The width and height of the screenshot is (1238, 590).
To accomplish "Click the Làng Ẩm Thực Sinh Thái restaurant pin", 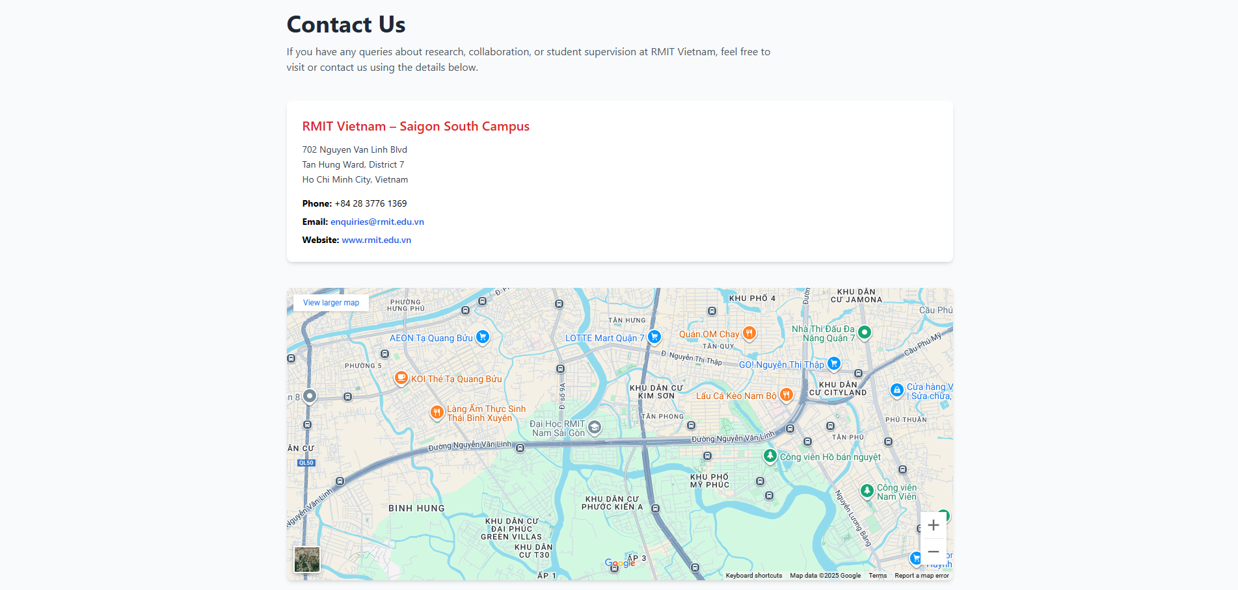I will pyautogui.click(x=437, y=412).
